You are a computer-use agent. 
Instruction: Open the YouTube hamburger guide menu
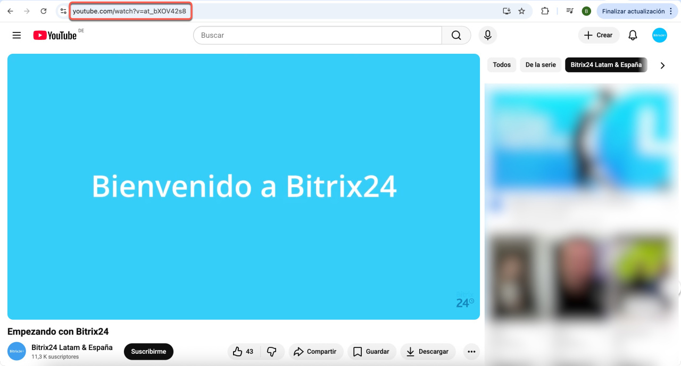16,35
